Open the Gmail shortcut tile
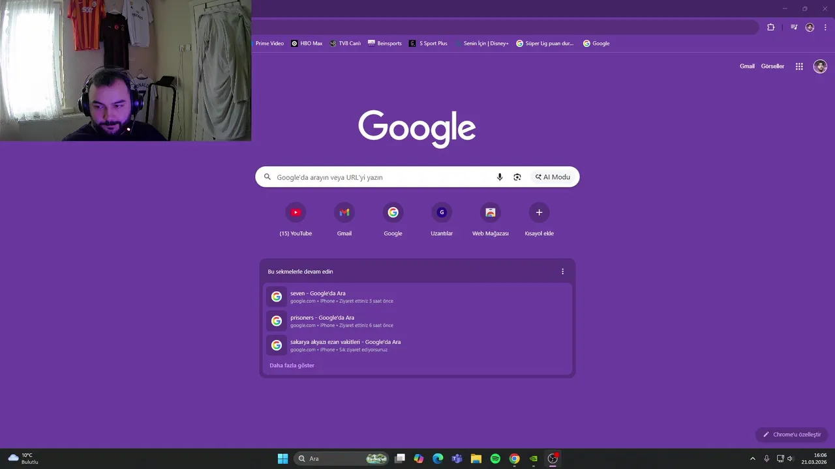835x469 pixels. (x=344, y=220)
